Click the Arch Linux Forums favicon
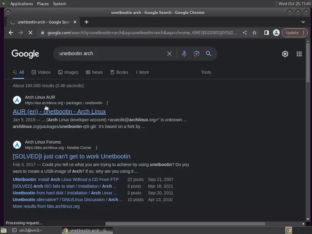The height and width of the screenshot is (234, 312). point(17,145)
